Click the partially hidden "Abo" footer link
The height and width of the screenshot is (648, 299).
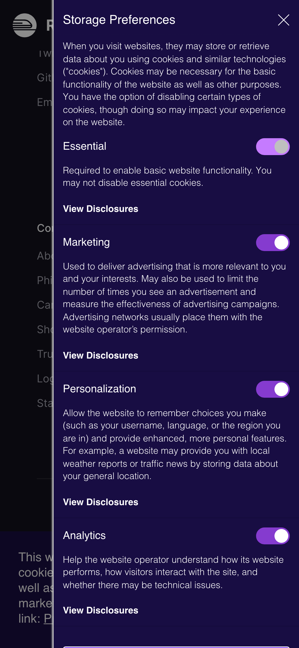(45, 256)
